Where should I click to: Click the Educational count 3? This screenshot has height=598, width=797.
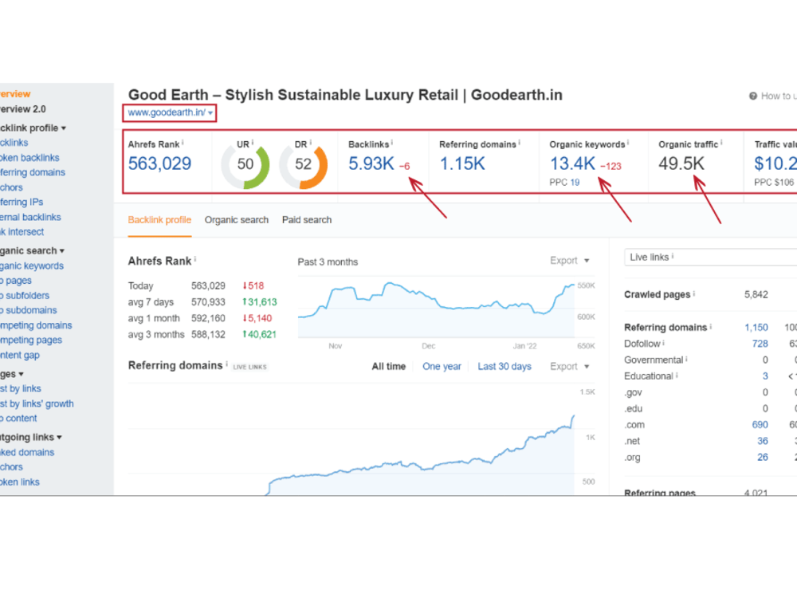765,376
